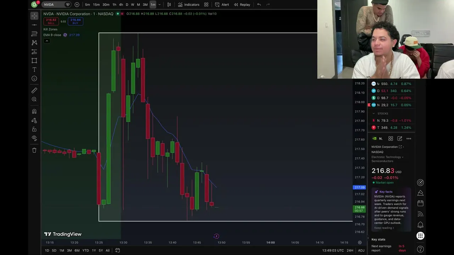Open the candlestick chart type menu
Image resolution: width=454 pixels, height=255 pixels.
pyautogui.click(x=169, y=5)
